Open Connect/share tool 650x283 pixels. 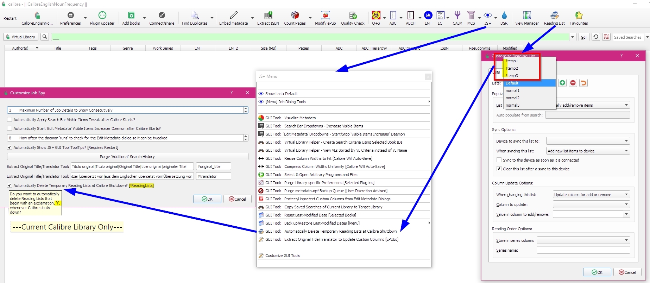(162, 18)
